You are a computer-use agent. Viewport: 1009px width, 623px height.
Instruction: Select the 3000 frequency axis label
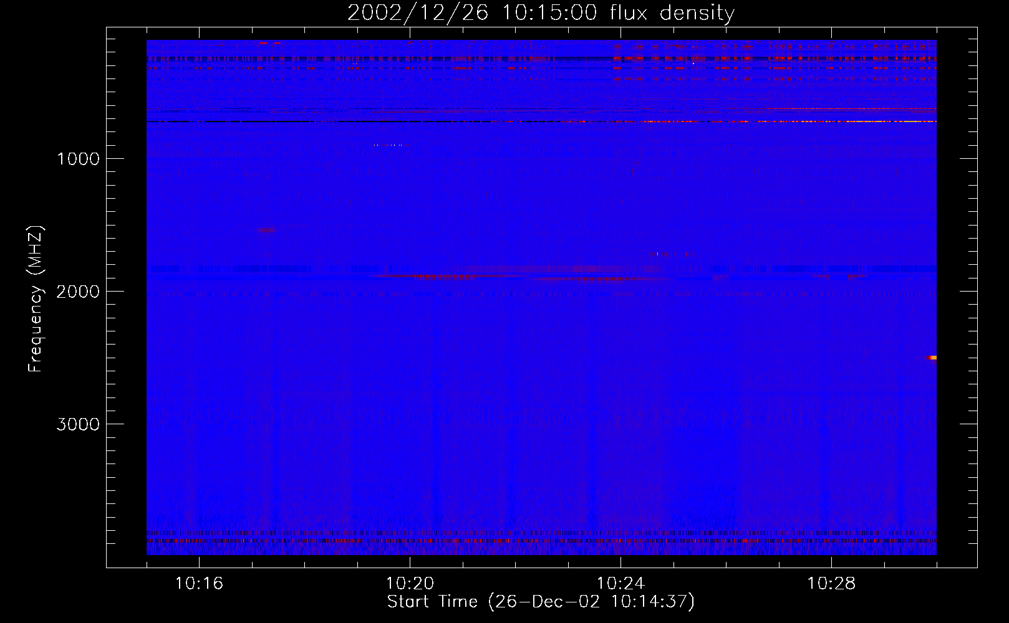78,424
